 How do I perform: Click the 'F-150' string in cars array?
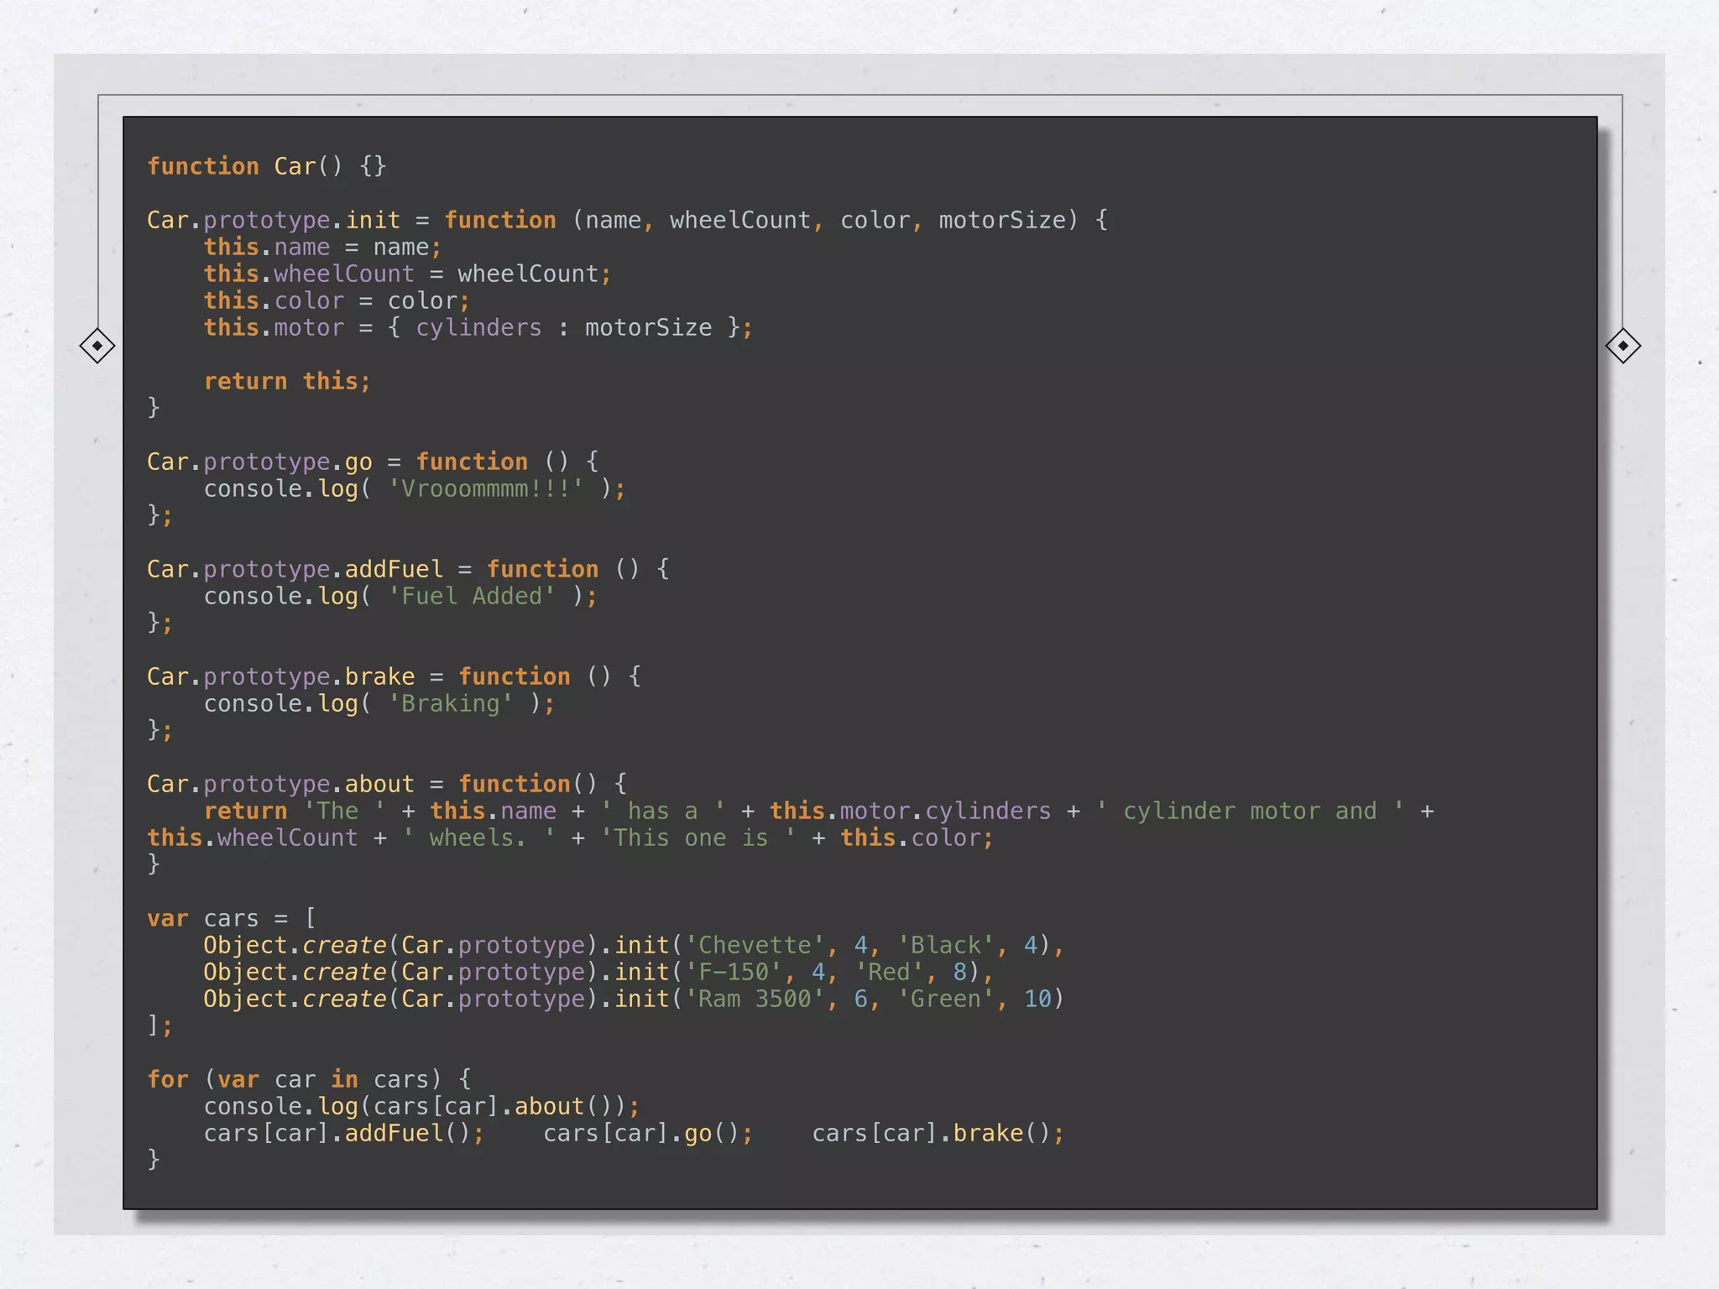tap(734, 972)
